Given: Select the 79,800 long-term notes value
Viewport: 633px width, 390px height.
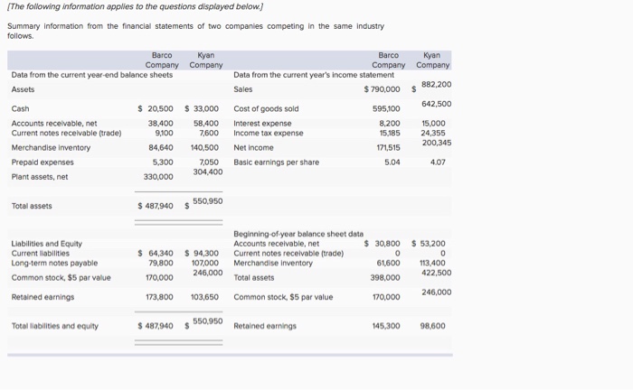Looking at the screenshot, I should (x=161, y=263).
